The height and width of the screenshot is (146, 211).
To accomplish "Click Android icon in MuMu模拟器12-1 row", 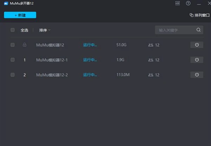I will point(151,60).
